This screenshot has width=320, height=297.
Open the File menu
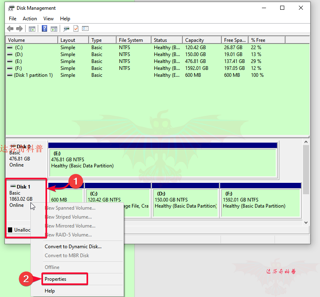[x=13, y=19]
